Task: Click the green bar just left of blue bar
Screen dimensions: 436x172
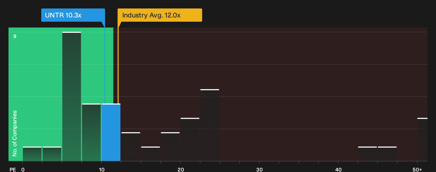Action: (91, 132)
